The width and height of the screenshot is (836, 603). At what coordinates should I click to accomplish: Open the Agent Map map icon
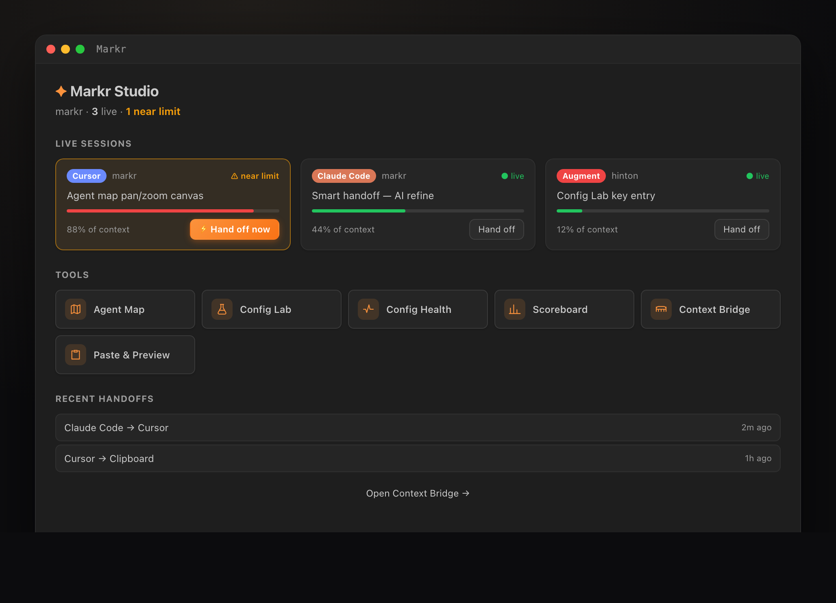76,309
